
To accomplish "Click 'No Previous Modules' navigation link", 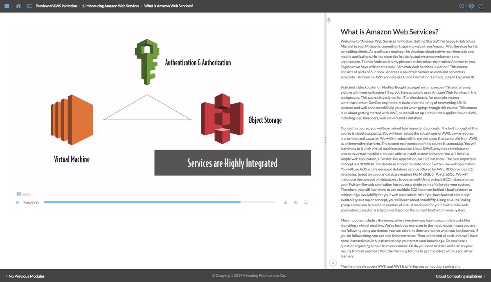I will [25, 276].
